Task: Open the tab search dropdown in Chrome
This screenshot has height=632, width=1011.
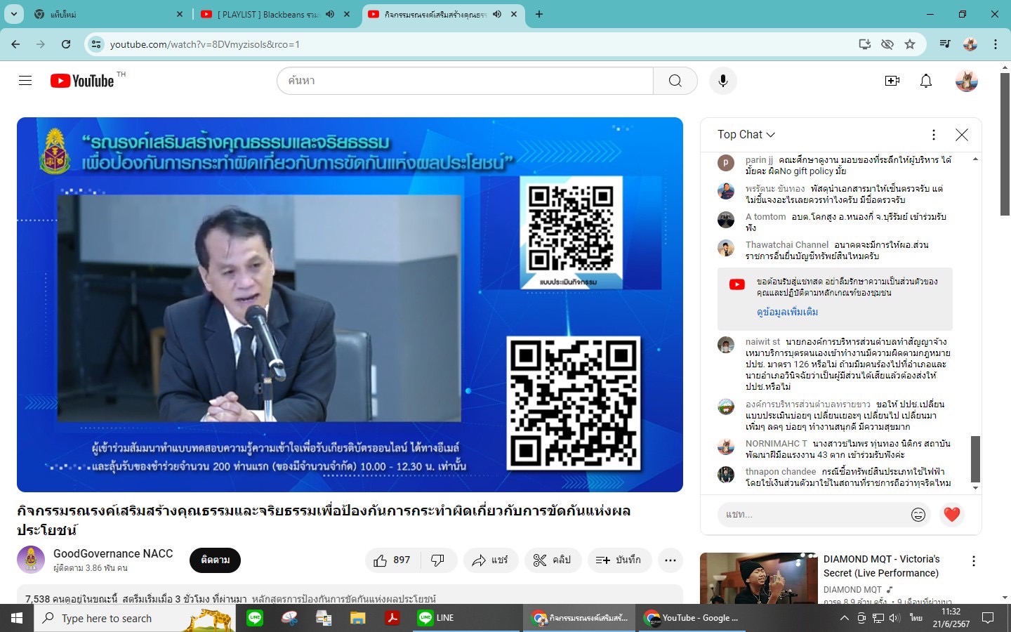Action: [14, 14]
